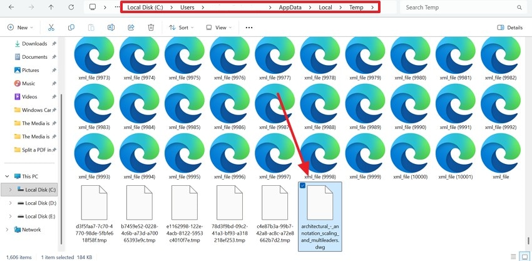Viewport: 532px width, 261px height.
Task: Click the PC monitor icon in the address bar
Action: (x=92, y=7)
